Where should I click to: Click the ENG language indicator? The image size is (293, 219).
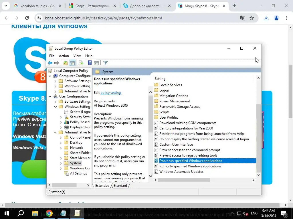coord(254,213)
